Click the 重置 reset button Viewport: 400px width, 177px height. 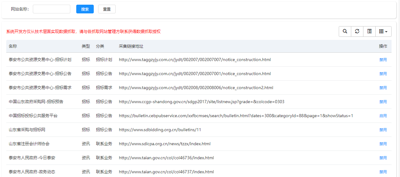pyautogui.click(x=107, y=9)
